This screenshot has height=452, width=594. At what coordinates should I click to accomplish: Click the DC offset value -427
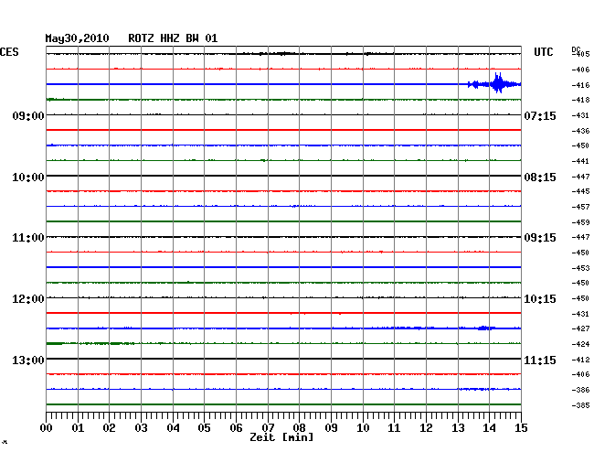(x=580, y=328)
